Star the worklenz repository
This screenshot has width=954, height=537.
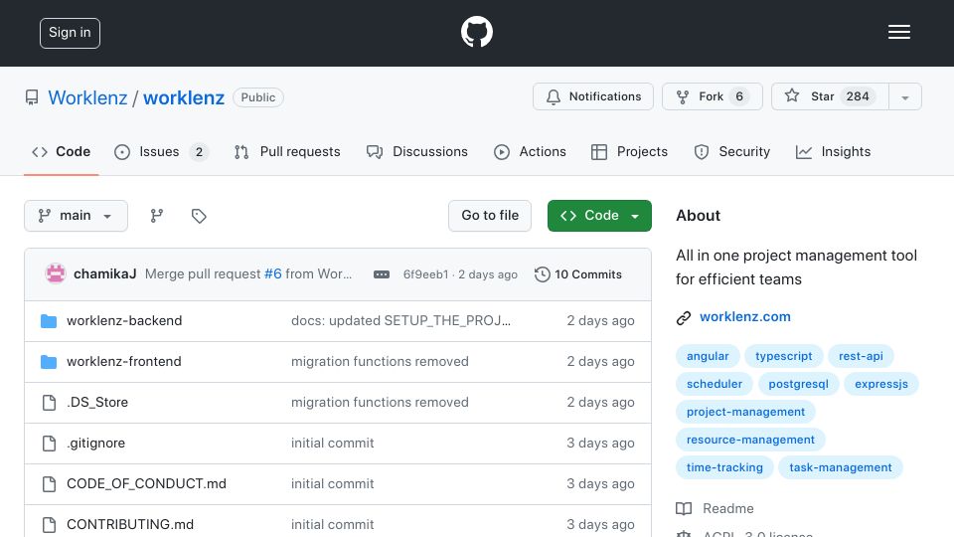(830, 96)
